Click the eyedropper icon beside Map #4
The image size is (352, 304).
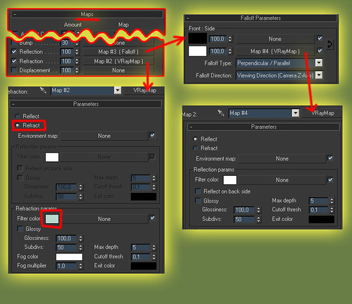tap(221, 113)
